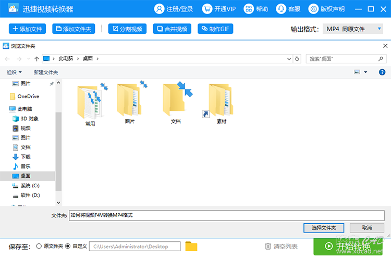Click the yellow browse folder icon

pos(191,247)
